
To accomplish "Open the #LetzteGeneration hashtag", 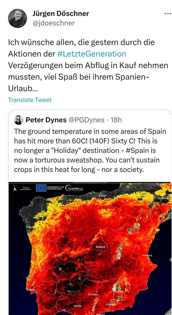I will click(x=92, y=54).
